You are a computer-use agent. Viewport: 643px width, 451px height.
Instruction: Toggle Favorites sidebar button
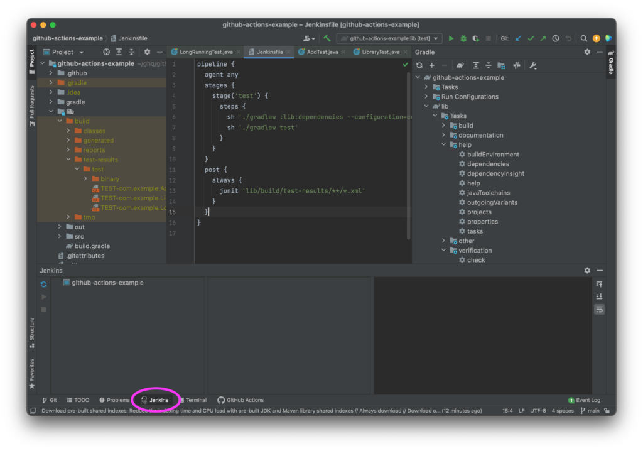(32, 374)
